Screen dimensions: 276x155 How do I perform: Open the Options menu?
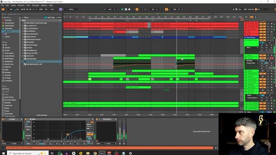pyautogui.click(x=44, y=6)
